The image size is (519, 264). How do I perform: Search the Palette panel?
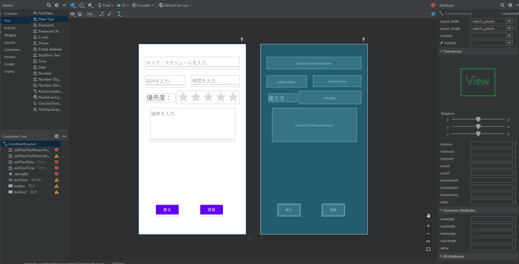[x=49, y=5]
